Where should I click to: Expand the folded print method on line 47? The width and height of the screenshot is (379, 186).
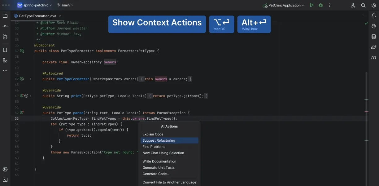tap(30, 96)
